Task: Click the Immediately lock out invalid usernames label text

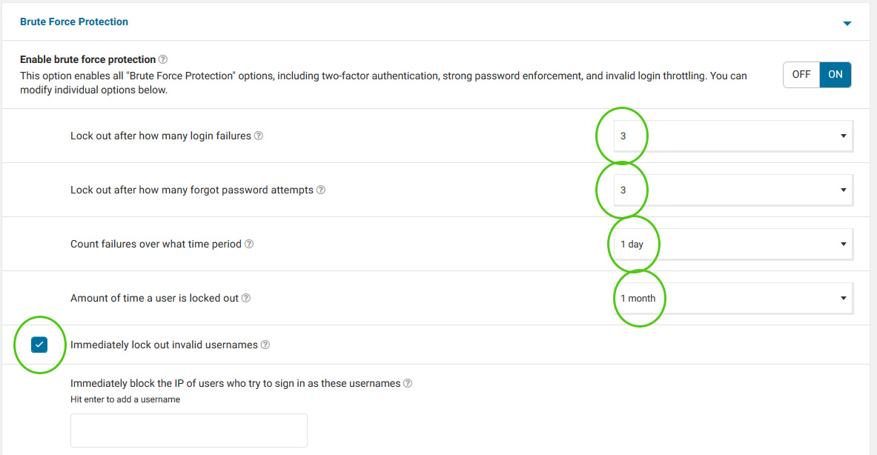Action: 164,345
